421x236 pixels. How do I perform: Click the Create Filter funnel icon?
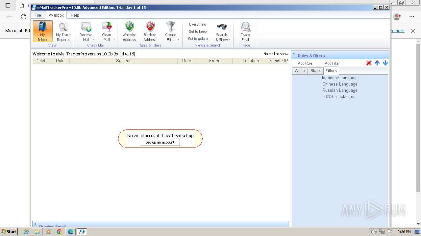(x=171, y=27)
